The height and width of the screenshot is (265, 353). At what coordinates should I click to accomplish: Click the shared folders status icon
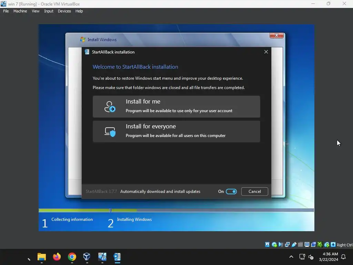300,245
